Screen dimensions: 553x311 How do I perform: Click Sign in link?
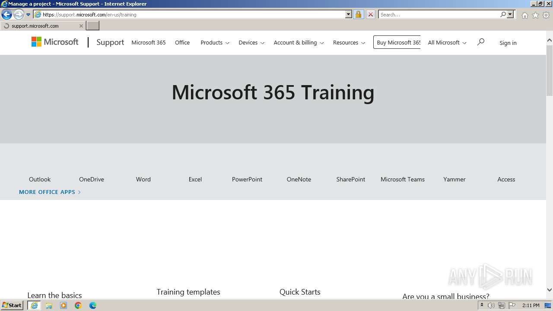tap(508, 43)
